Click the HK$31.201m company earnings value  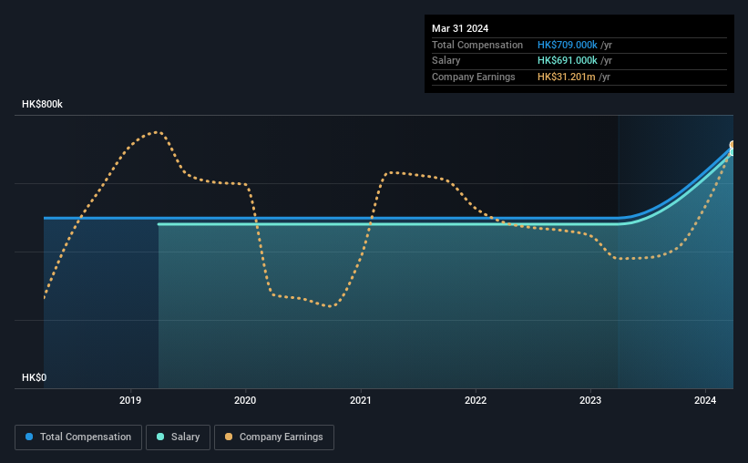click(x=567, y=77)
